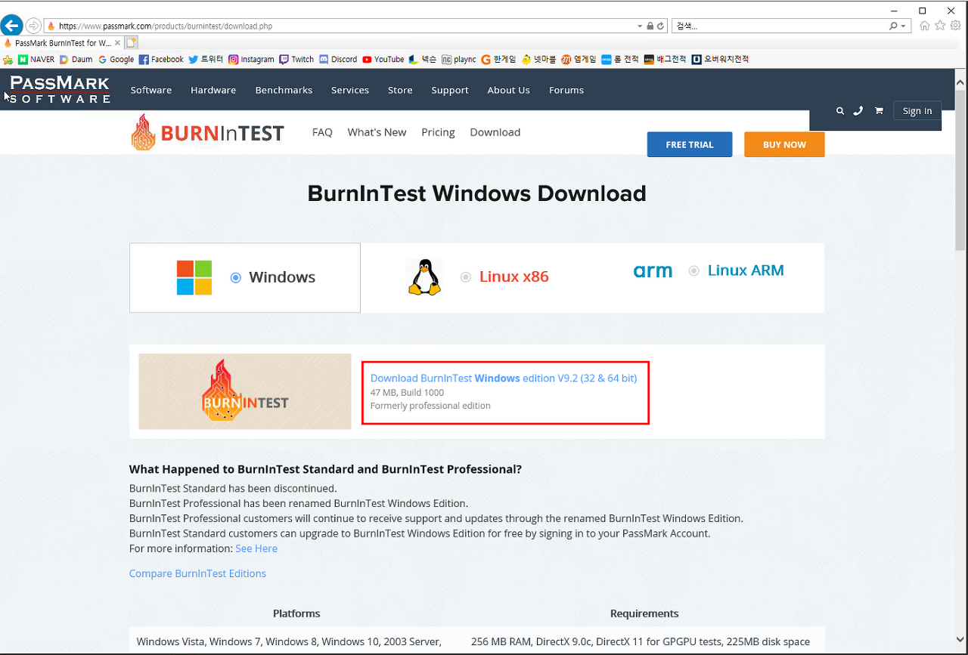Download BurnInTest Windows edition V9.2
This screenshot has height=655, width=968.
click(504, 378)
